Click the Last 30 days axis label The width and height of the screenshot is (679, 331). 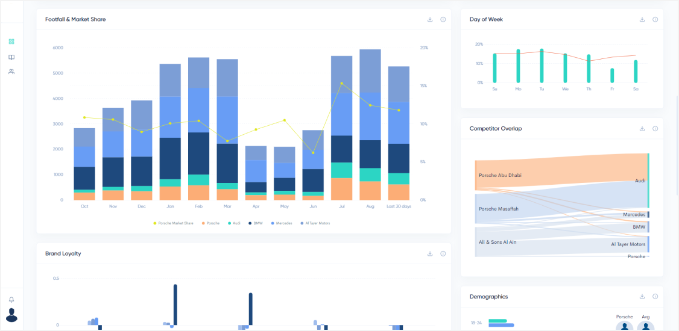399,206
